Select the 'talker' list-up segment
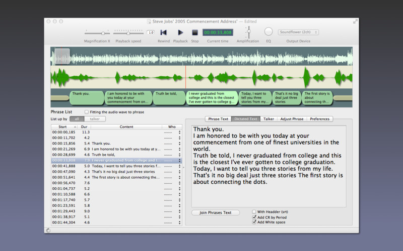Image resolution: width=403 pixels, height=251 pixels. point(95,119)
